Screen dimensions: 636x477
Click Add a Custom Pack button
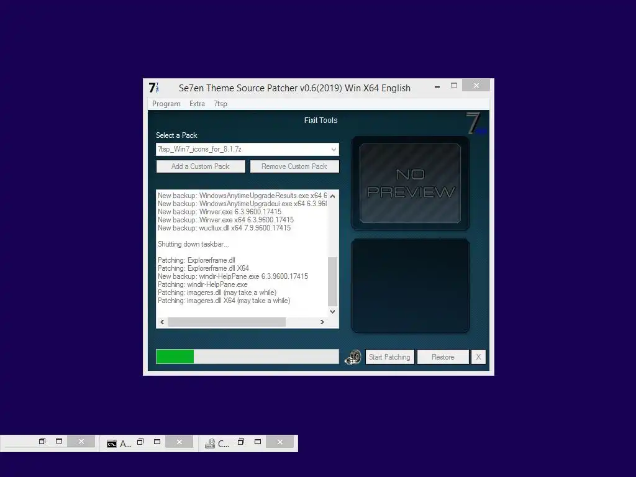201,166
